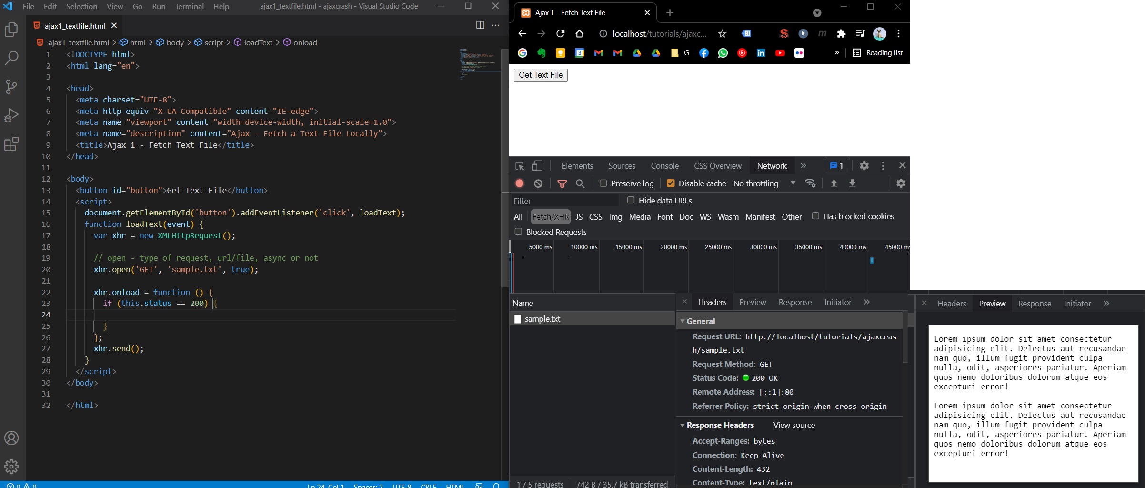Open the Run and Debug view
Image resolution: width=1145 pixels, height=488 pixels.
[11, 115]
